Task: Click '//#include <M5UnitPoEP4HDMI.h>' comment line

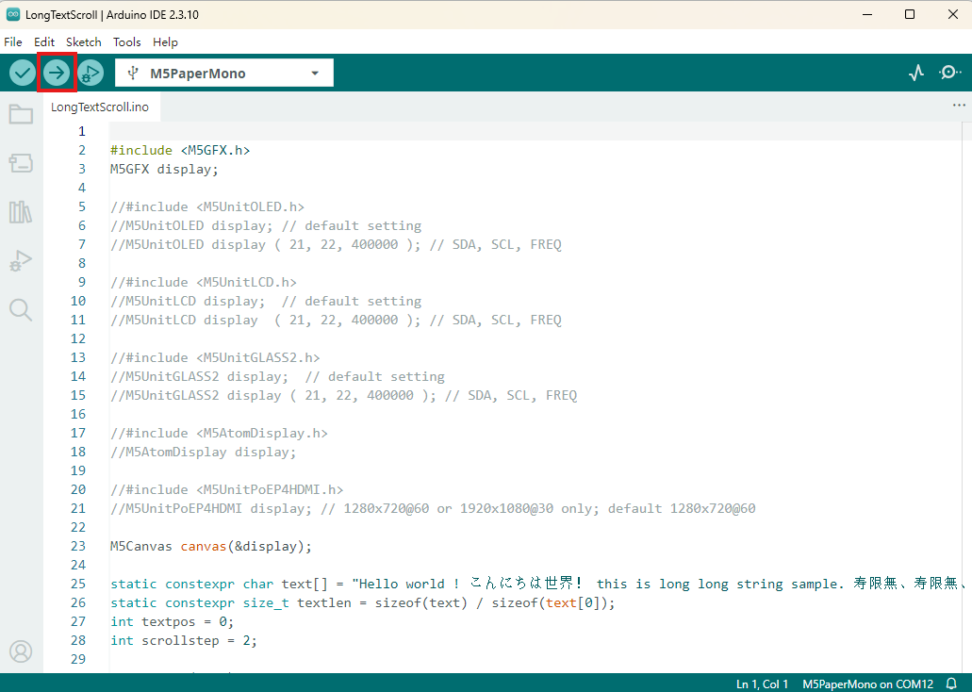Action: [227, 490]
